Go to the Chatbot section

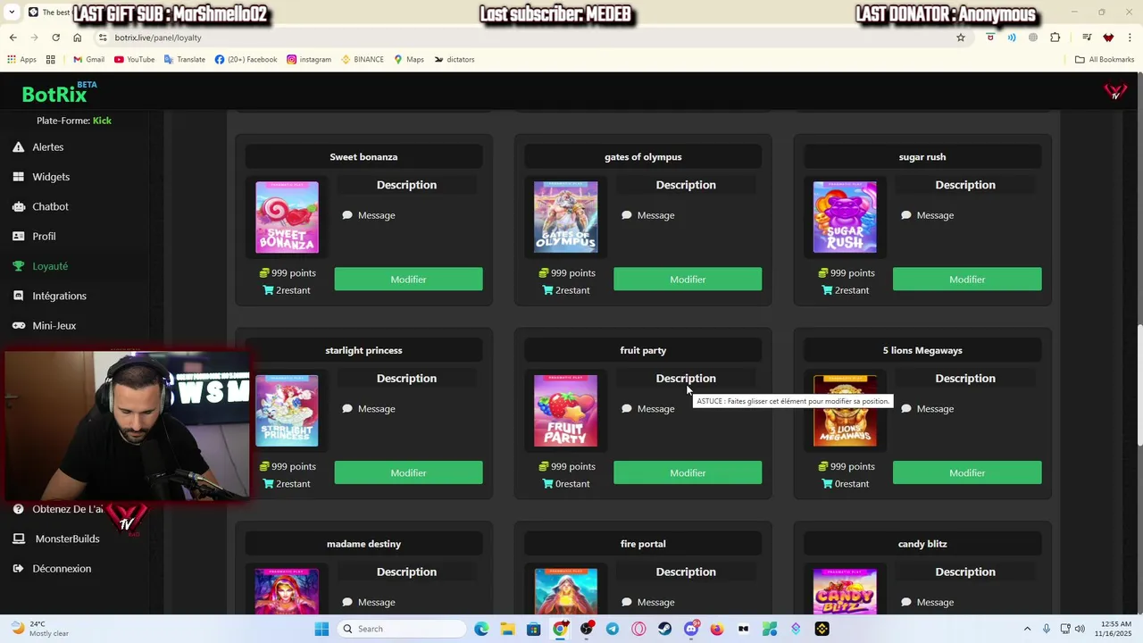[x=50, y=206]
